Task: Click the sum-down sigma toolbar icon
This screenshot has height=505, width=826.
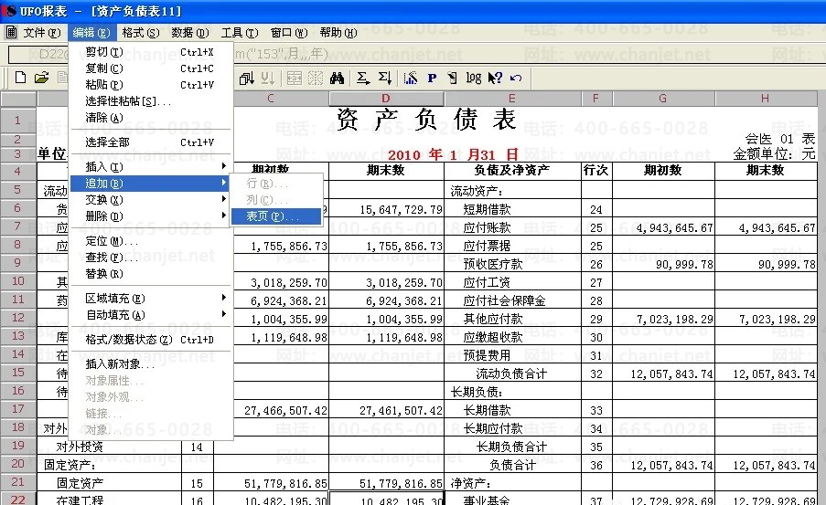Action: click(x=384, y=78)
